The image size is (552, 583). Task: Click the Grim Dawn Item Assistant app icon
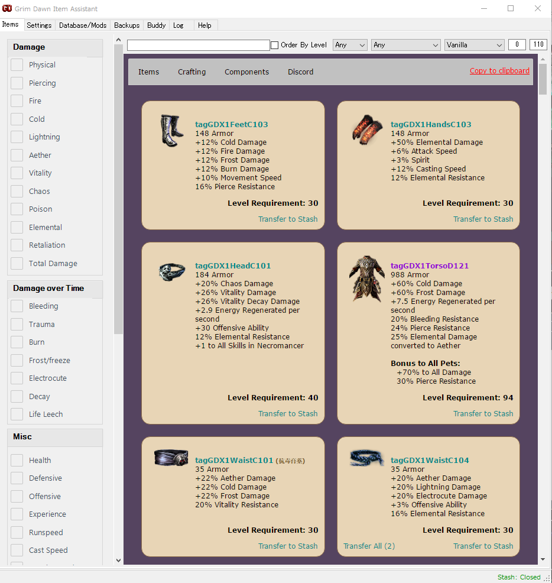(7, 8)
